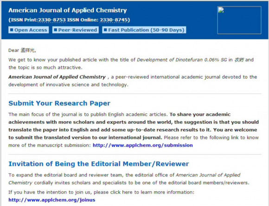Click the bullet square in the Fast Publication badge
The image size is (269, 206).
(x=105, y=30)
